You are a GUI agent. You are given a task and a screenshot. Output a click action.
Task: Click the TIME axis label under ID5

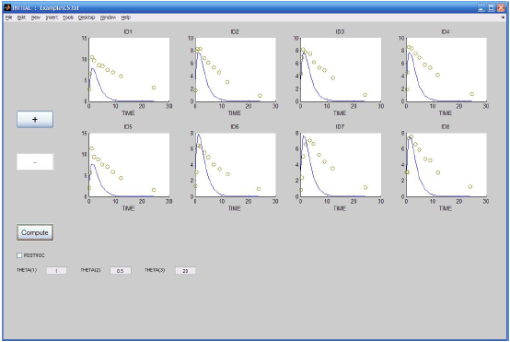[x=128, y=208]
